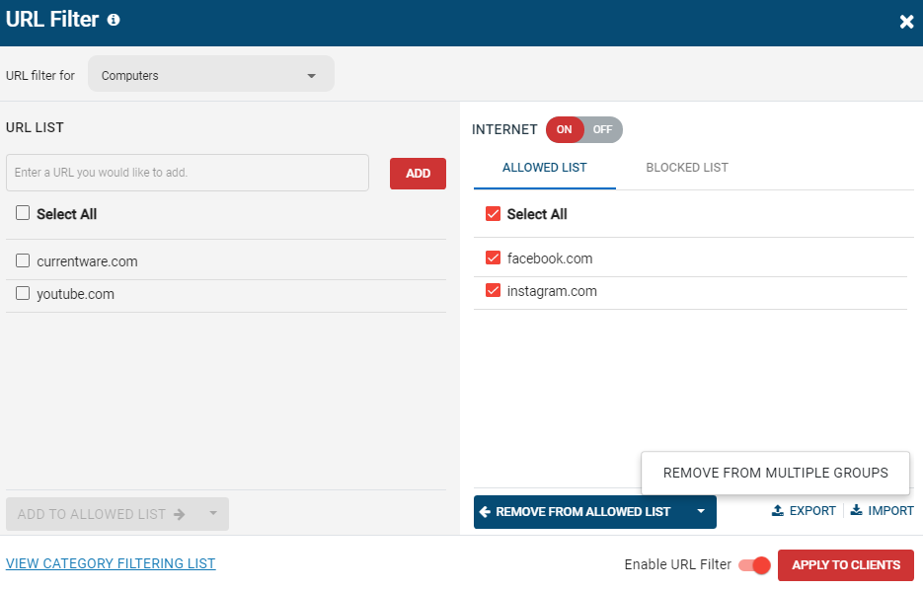
Task: Click Apply To Clients button
Action: pyautogui.click(x=846, y=565)
